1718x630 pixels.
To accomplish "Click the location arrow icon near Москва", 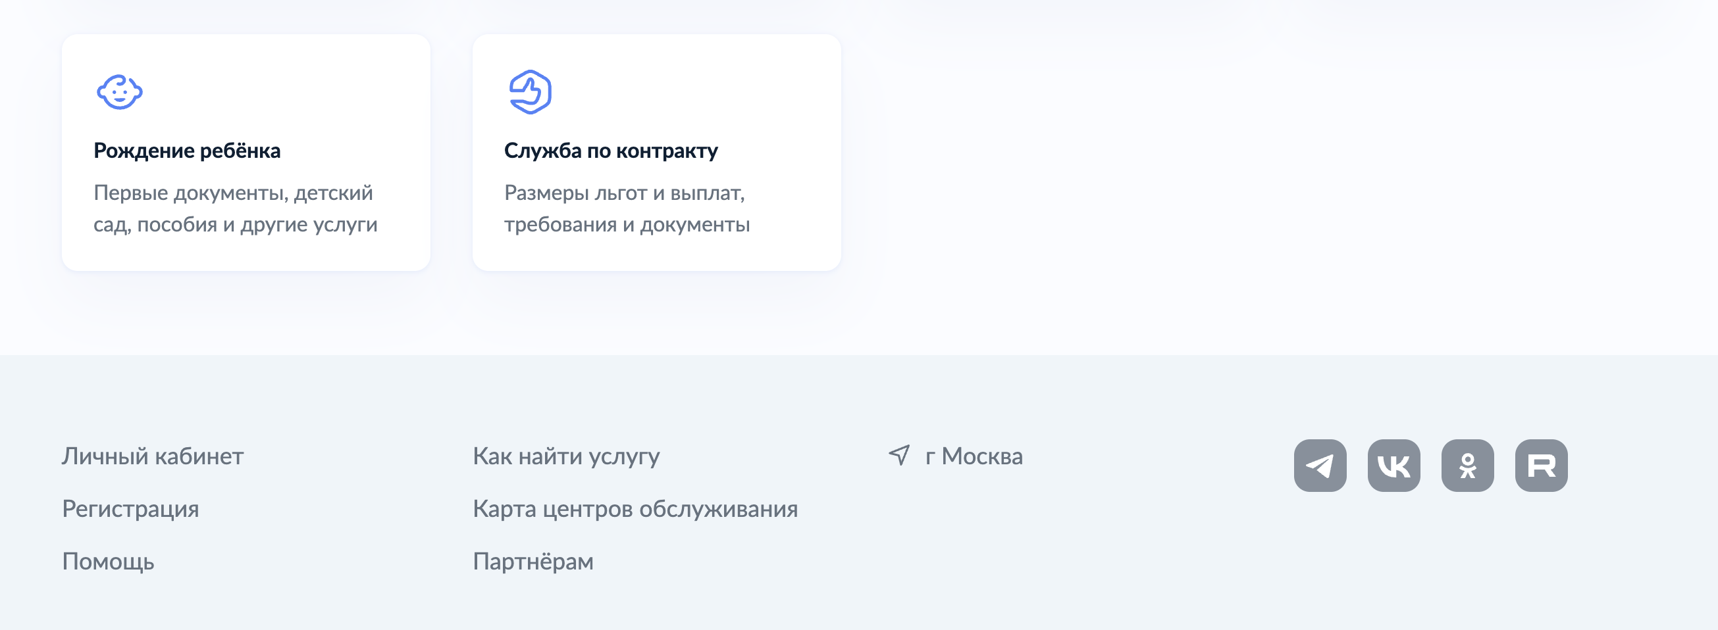I will (x=899, y=456).
